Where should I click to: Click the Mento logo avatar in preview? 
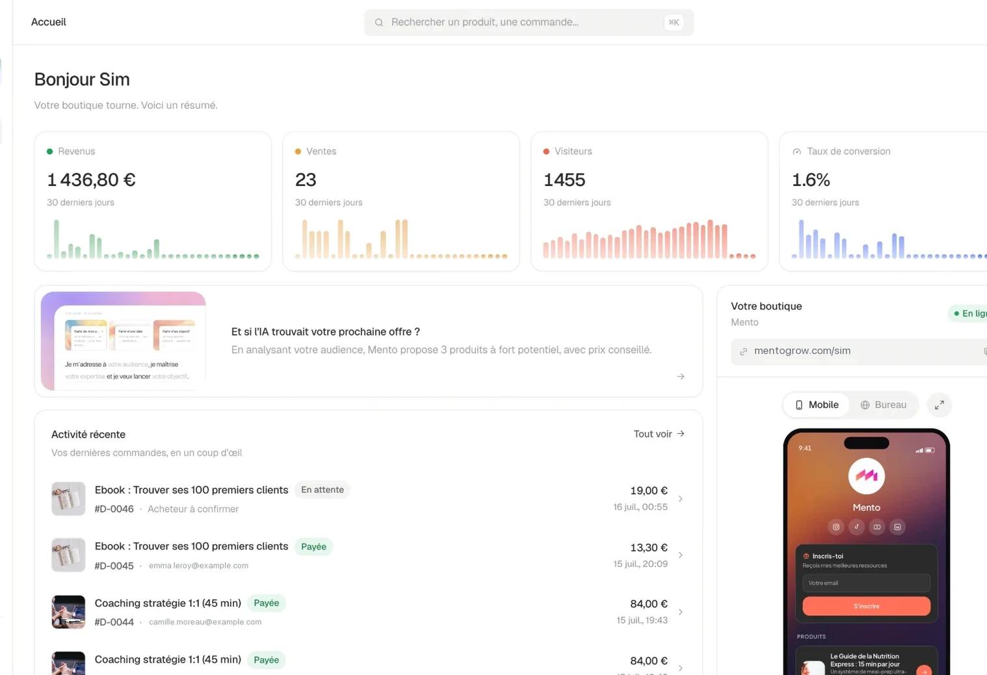[867, 476]
